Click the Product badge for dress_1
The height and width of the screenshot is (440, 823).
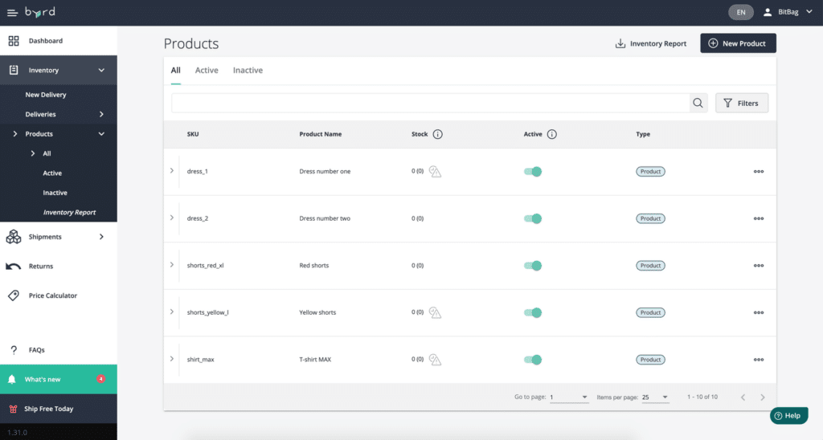[x=650, y=172]
